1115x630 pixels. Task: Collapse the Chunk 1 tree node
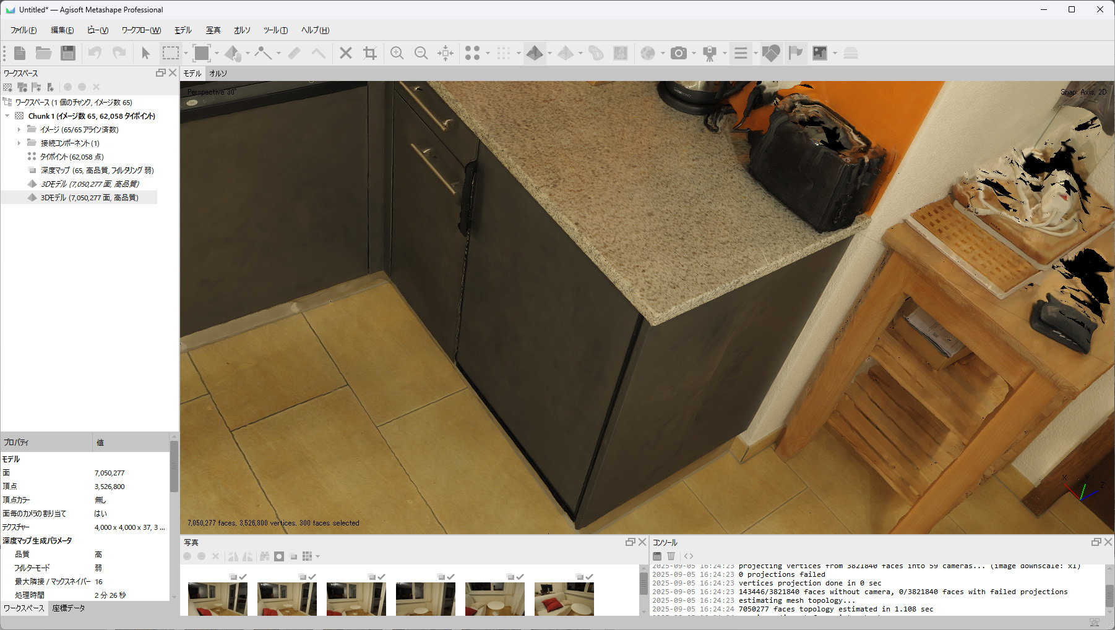click(7, 116)
